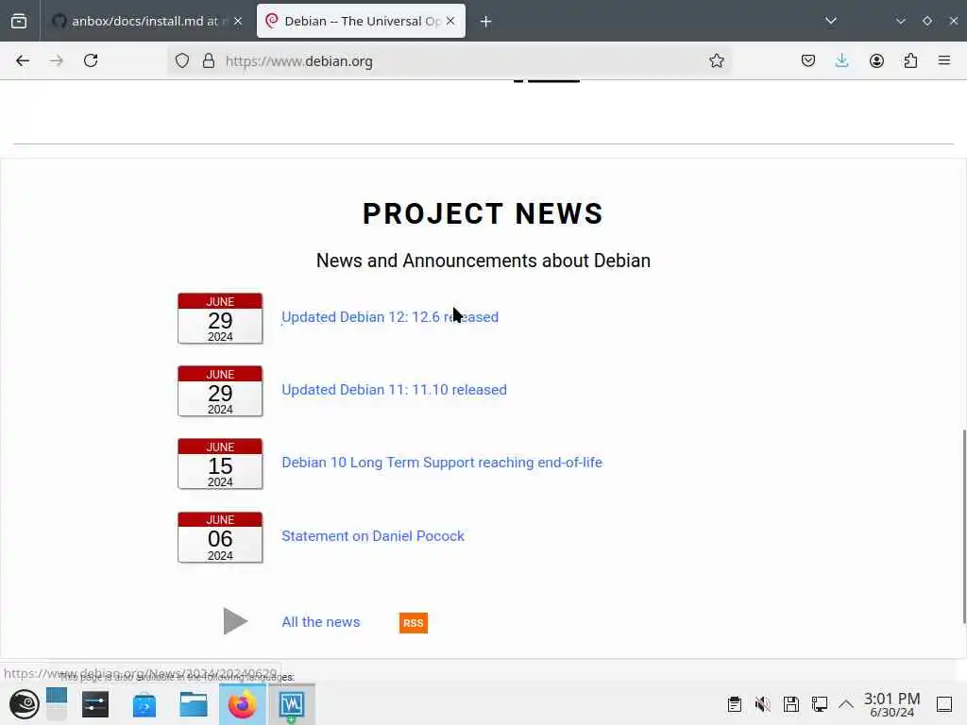Close the anbox install.md tab
The height and width of the screenshot is (725, 967).
(x=238, y=21)
